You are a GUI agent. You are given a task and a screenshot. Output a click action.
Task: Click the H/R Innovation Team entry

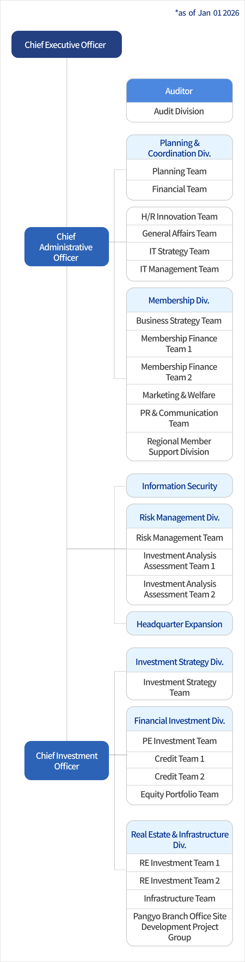click(x=179, y=217)
